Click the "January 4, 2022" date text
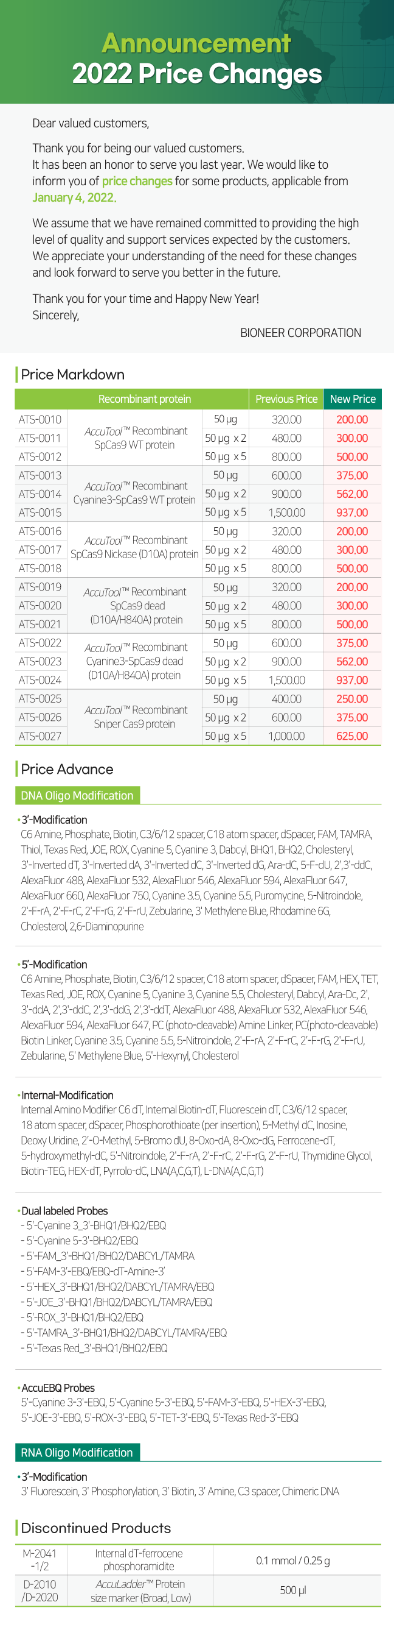Screen dimensions: 394x1627 [x=74, y=197]
